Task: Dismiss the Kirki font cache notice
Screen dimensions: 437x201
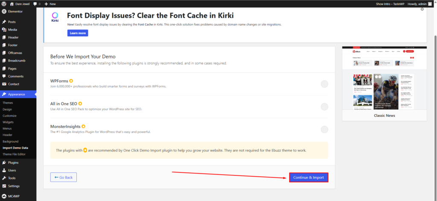Action: click(422, 9)
